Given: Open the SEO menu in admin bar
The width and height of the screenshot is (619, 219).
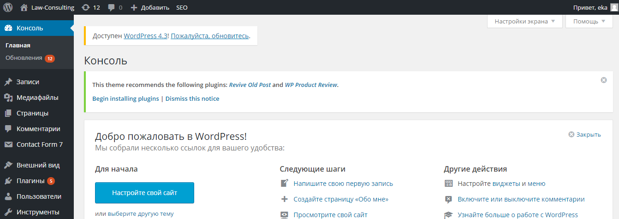Looking at the screenshot, I should (x=182, y=7).
